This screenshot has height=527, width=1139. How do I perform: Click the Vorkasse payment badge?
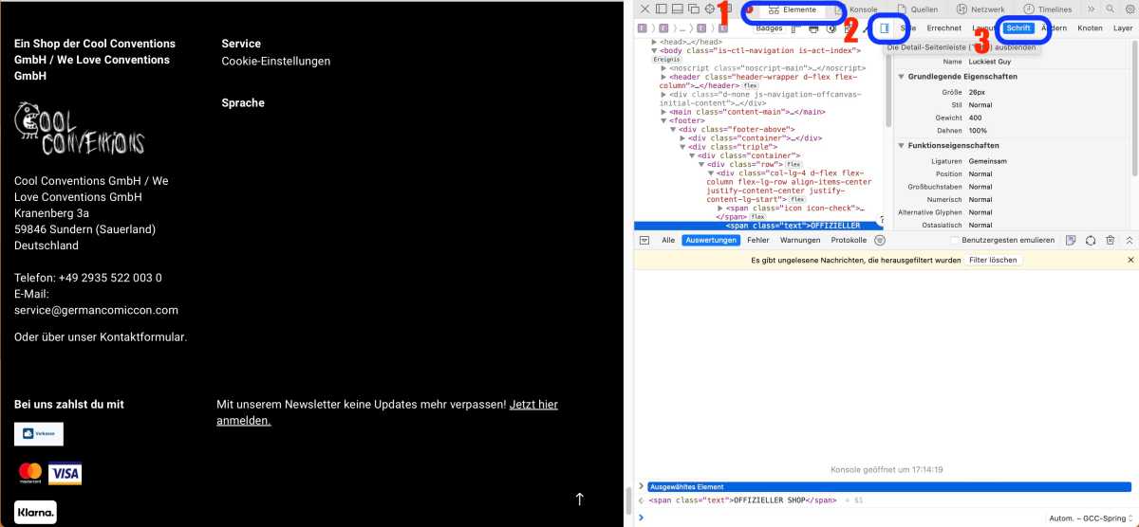point(39,434)
